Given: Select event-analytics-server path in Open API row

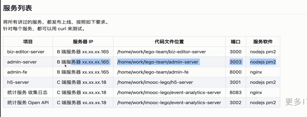Looking at the screenshot, I should click(169, 103).
